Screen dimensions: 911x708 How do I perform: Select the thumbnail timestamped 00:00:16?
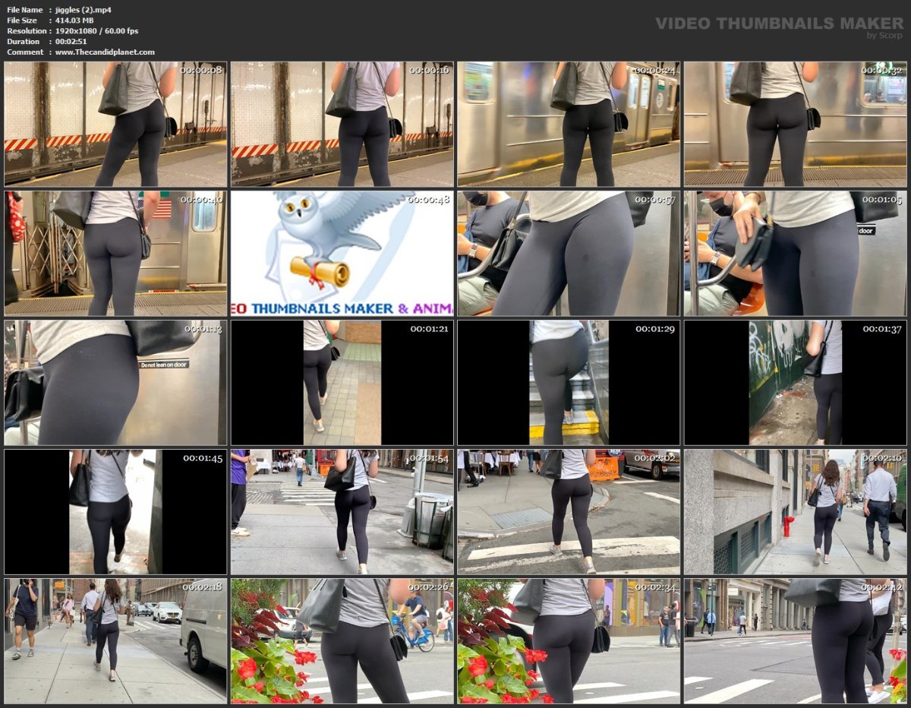342,125
